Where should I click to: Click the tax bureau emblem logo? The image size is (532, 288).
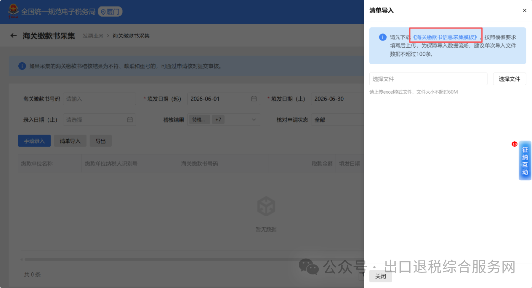[13, 11]
